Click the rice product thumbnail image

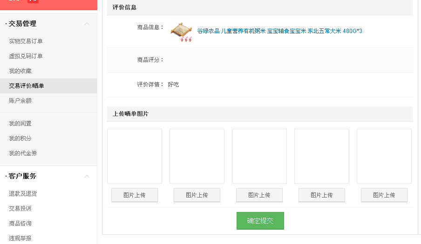182,32
